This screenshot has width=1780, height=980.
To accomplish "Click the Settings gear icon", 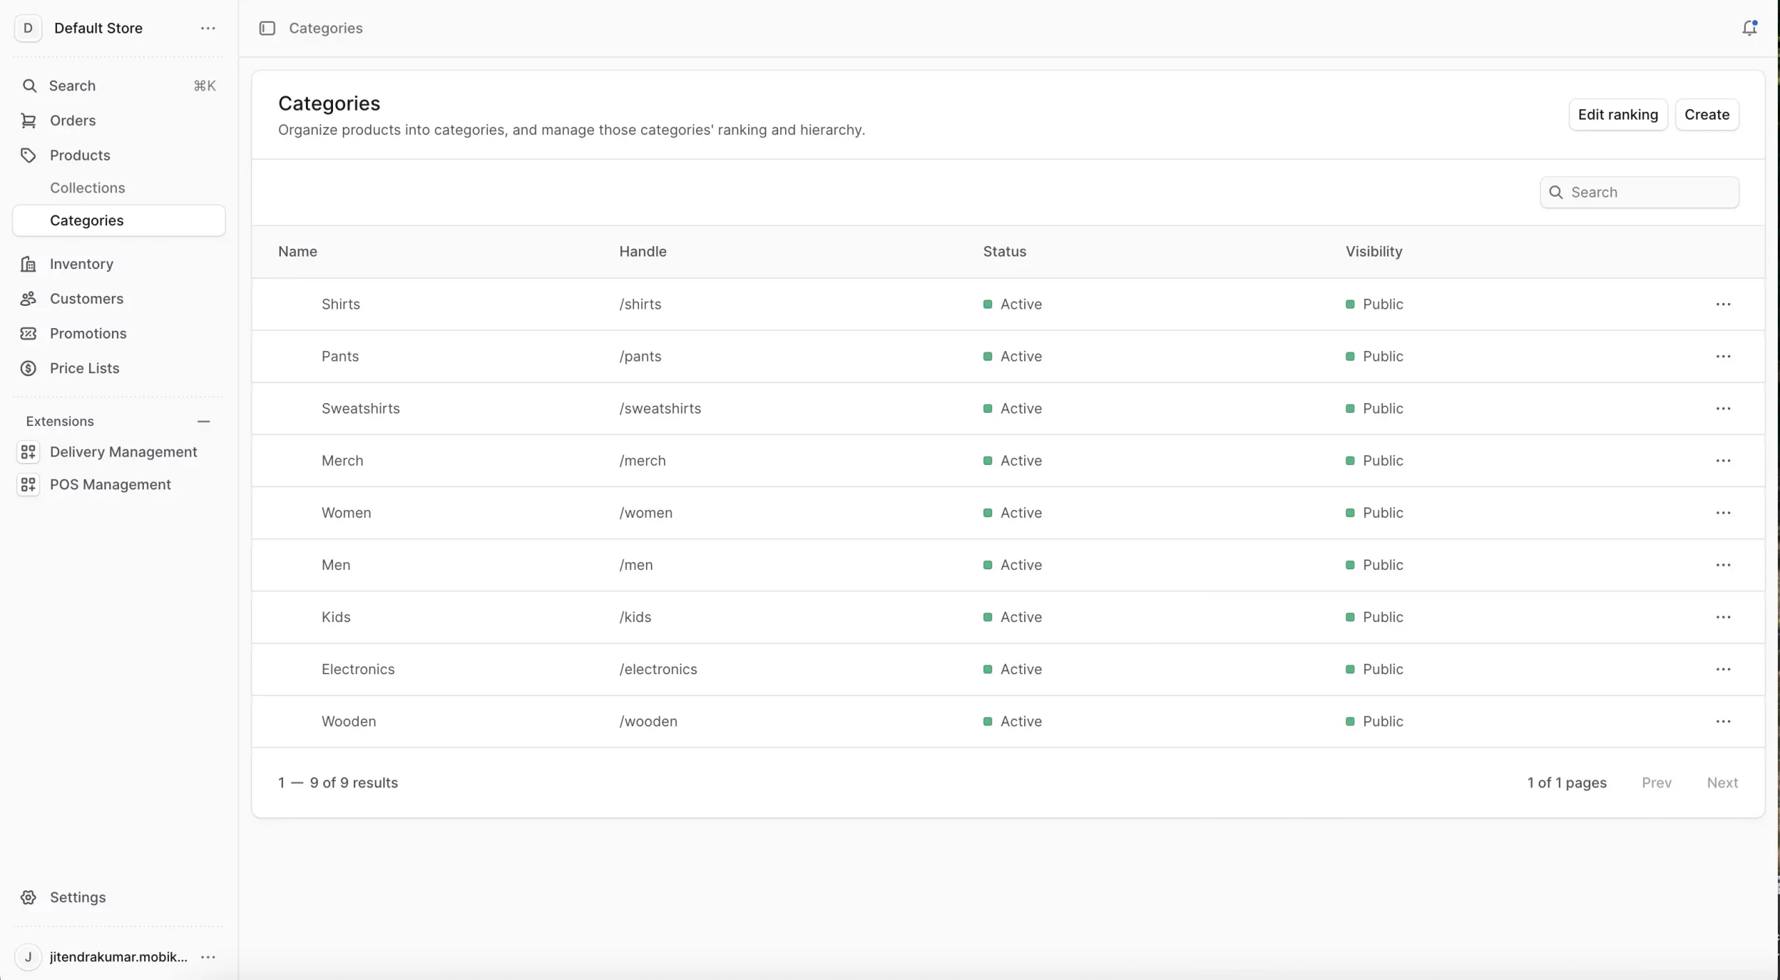I will (x=29, y=897).
